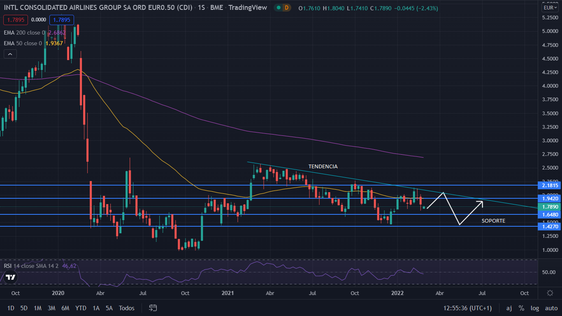Image resolution: width=562 pixels, height=316 pixels.
Task: Click the TradingView logo icon
Action: 11,277
